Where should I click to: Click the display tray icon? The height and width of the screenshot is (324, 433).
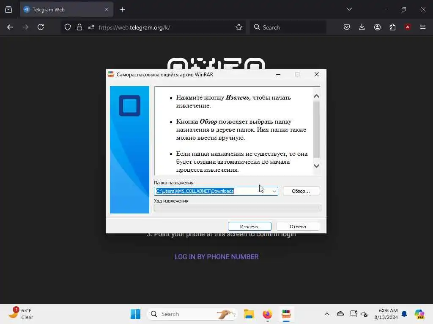(x=354, y=314)
